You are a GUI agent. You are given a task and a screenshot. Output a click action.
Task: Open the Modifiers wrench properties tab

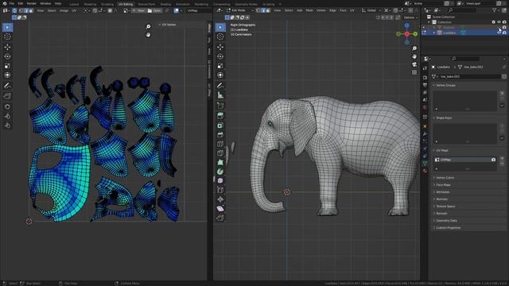425,133
